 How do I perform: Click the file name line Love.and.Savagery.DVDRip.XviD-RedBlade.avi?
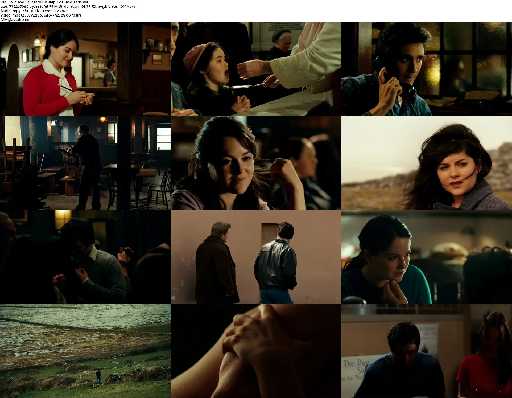pyautogui.click(x=44, y=2)
